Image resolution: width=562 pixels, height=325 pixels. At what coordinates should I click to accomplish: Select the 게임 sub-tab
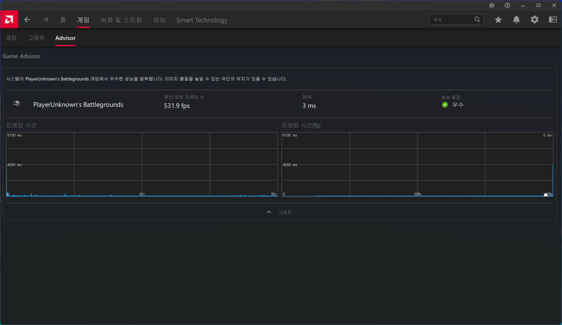click(x=11, y=38)
